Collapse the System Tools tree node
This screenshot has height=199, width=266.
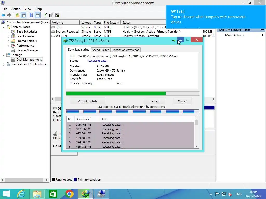[4, 27]
